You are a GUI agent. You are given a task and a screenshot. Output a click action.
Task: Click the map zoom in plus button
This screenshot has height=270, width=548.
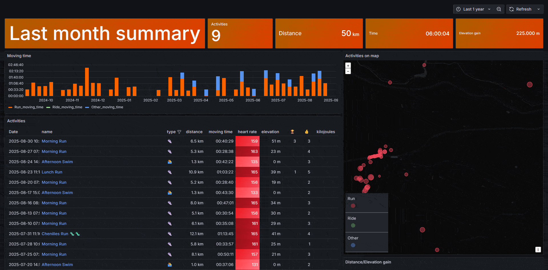click(348, 66)
